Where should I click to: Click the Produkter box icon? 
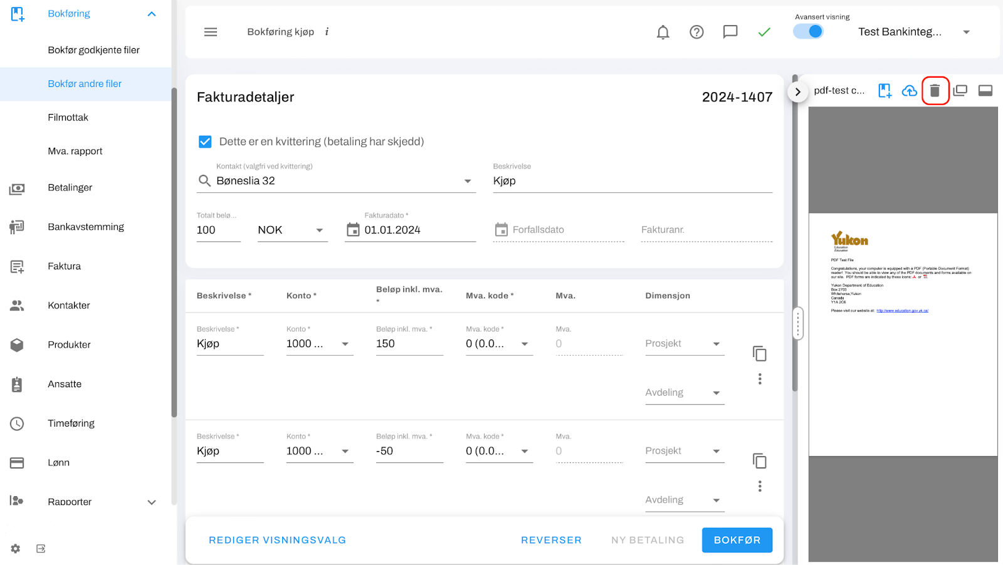[x=17, y=345]
